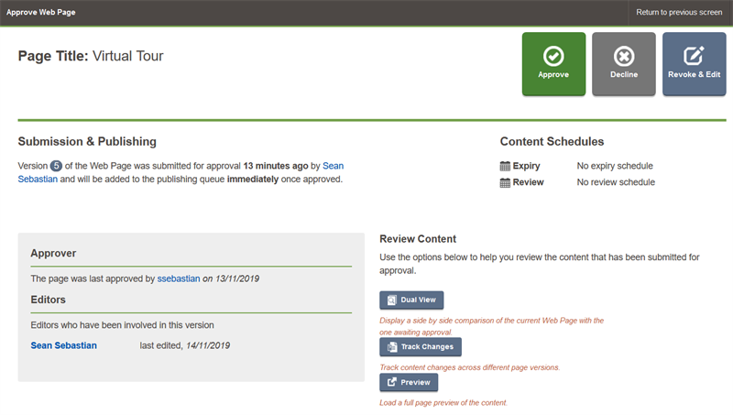Image resolution: width=733 pixels, height=415 pixels.
Task: Click the Expiry calendar icon
Action: [505, 166]
